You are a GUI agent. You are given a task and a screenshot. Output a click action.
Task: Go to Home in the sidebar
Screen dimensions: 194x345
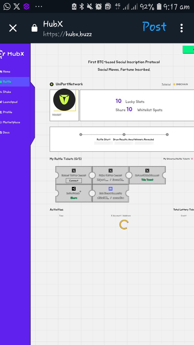click(5, 72)
